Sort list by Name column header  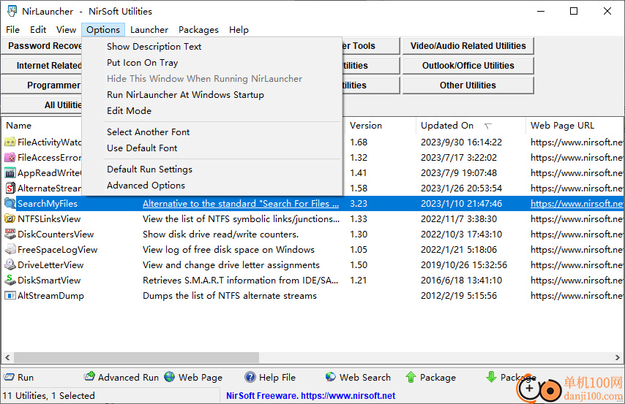pos(42,126)
